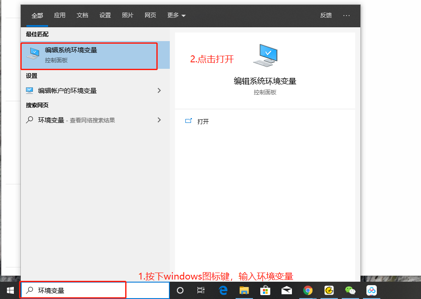
Task: Switch to the 文档 tab
Action: point(82,15)
